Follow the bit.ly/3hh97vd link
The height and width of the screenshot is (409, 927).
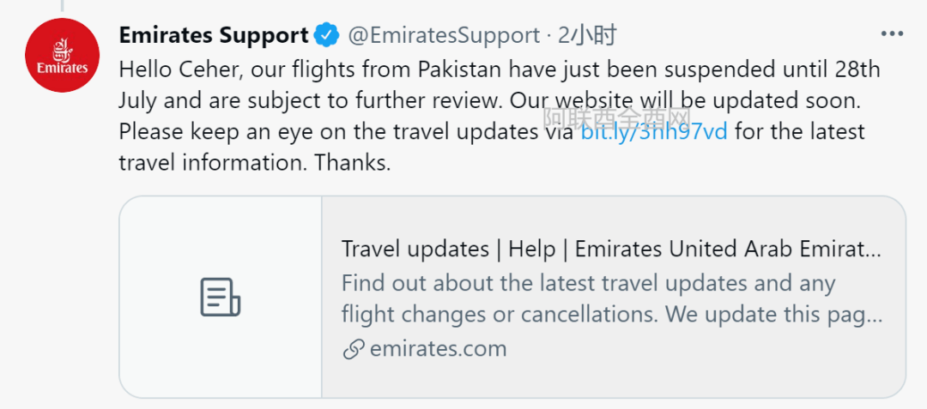pyautogui.click(x=655, y=133)
